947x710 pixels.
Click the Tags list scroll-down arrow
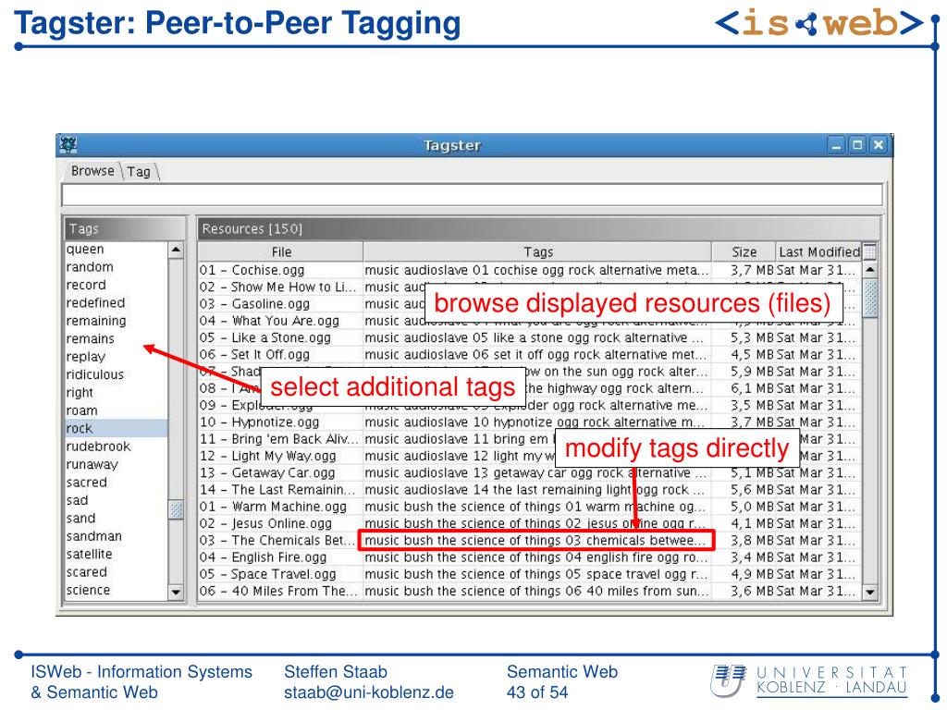click(x=176, y=593)
